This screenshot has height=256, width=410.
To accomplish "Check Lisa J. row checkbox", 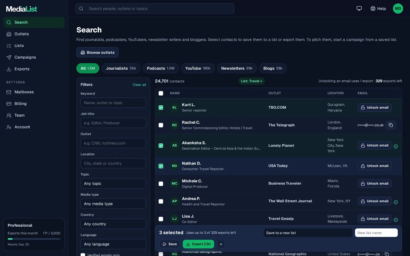I will [x=161, y=219].
